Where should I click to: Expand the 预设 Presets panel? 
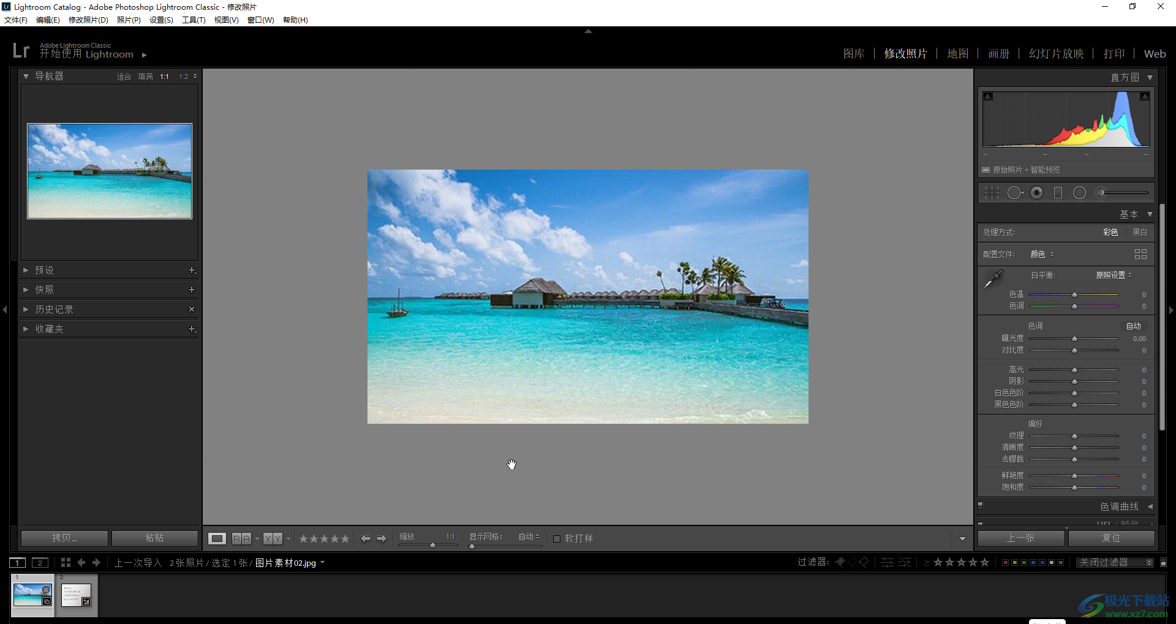26,270
